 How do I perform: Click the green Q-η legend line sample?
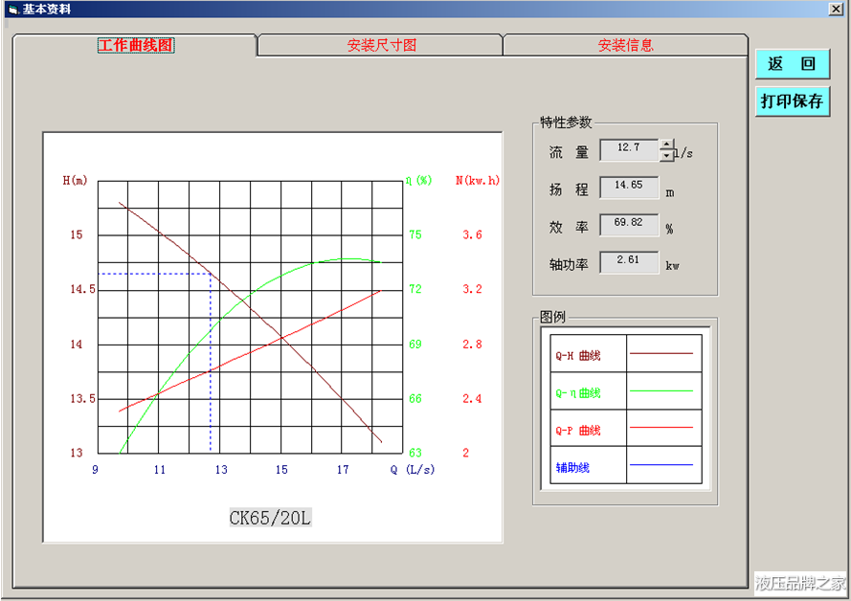[x=661, y=390]
